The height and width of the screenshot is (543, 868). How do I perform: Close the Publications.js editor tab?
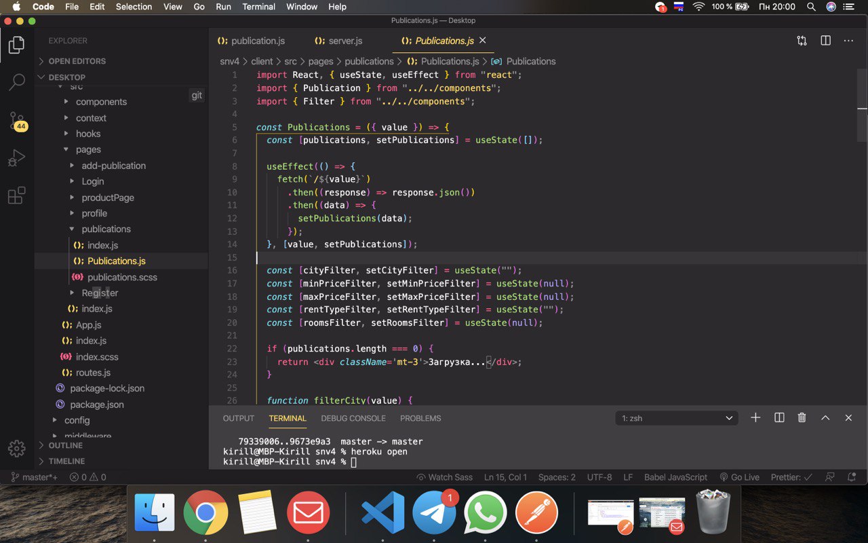click(483, 41)
